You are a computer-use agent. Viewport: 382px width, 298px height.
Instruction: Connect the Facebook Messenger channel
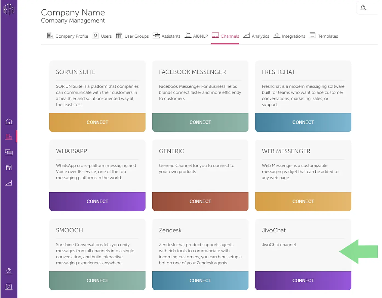[x=200, y=122]
